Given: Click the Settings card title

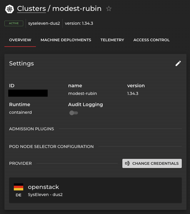Looking at the screenshot, I should pyautogui.click(x=21, y=63).
